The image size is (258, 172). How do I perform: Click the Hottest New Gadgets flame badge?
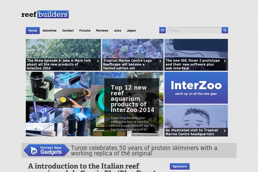click(x=46, y=150)
